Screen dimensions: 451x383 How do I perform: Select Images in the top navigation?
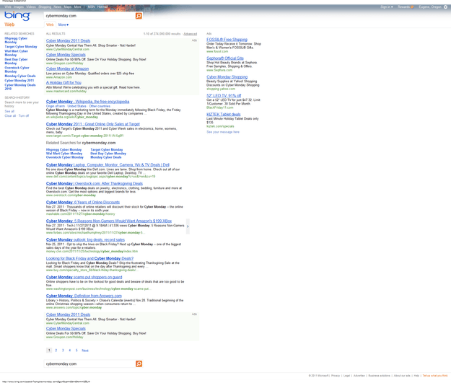[19, 7]
